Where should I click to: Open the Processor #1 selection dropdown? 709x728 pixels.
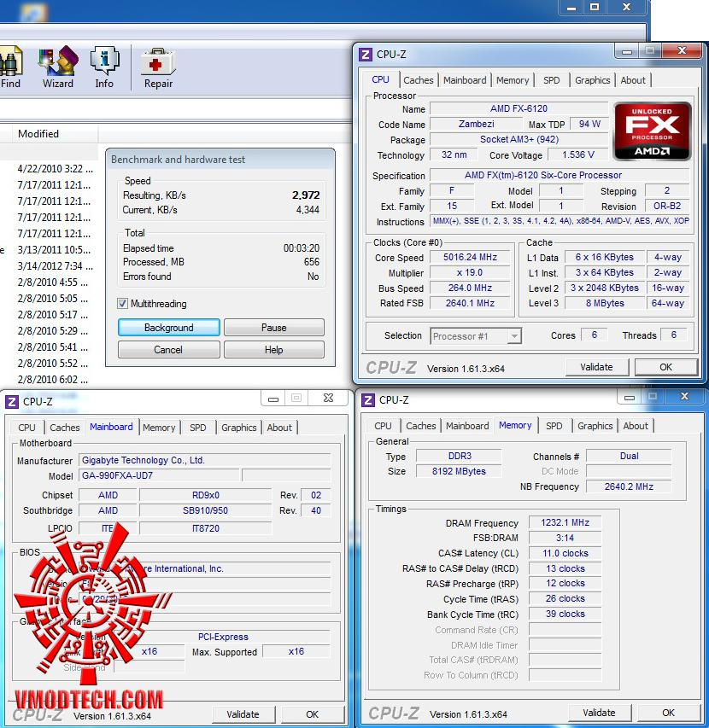coord(476,335)
